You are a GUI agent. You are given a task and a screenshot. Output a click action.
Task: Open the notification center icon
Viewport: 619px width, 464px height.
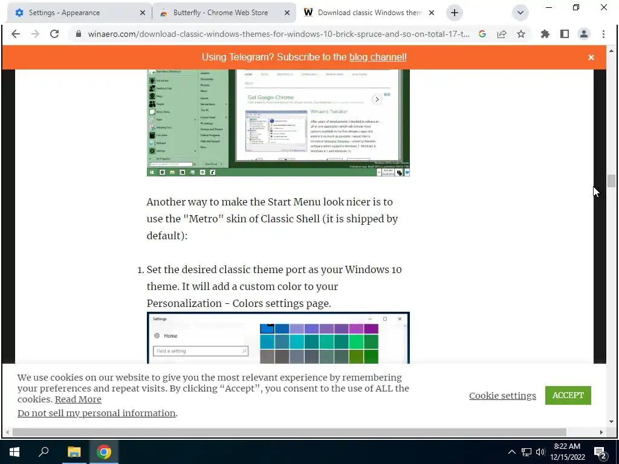tap(600, 453)
